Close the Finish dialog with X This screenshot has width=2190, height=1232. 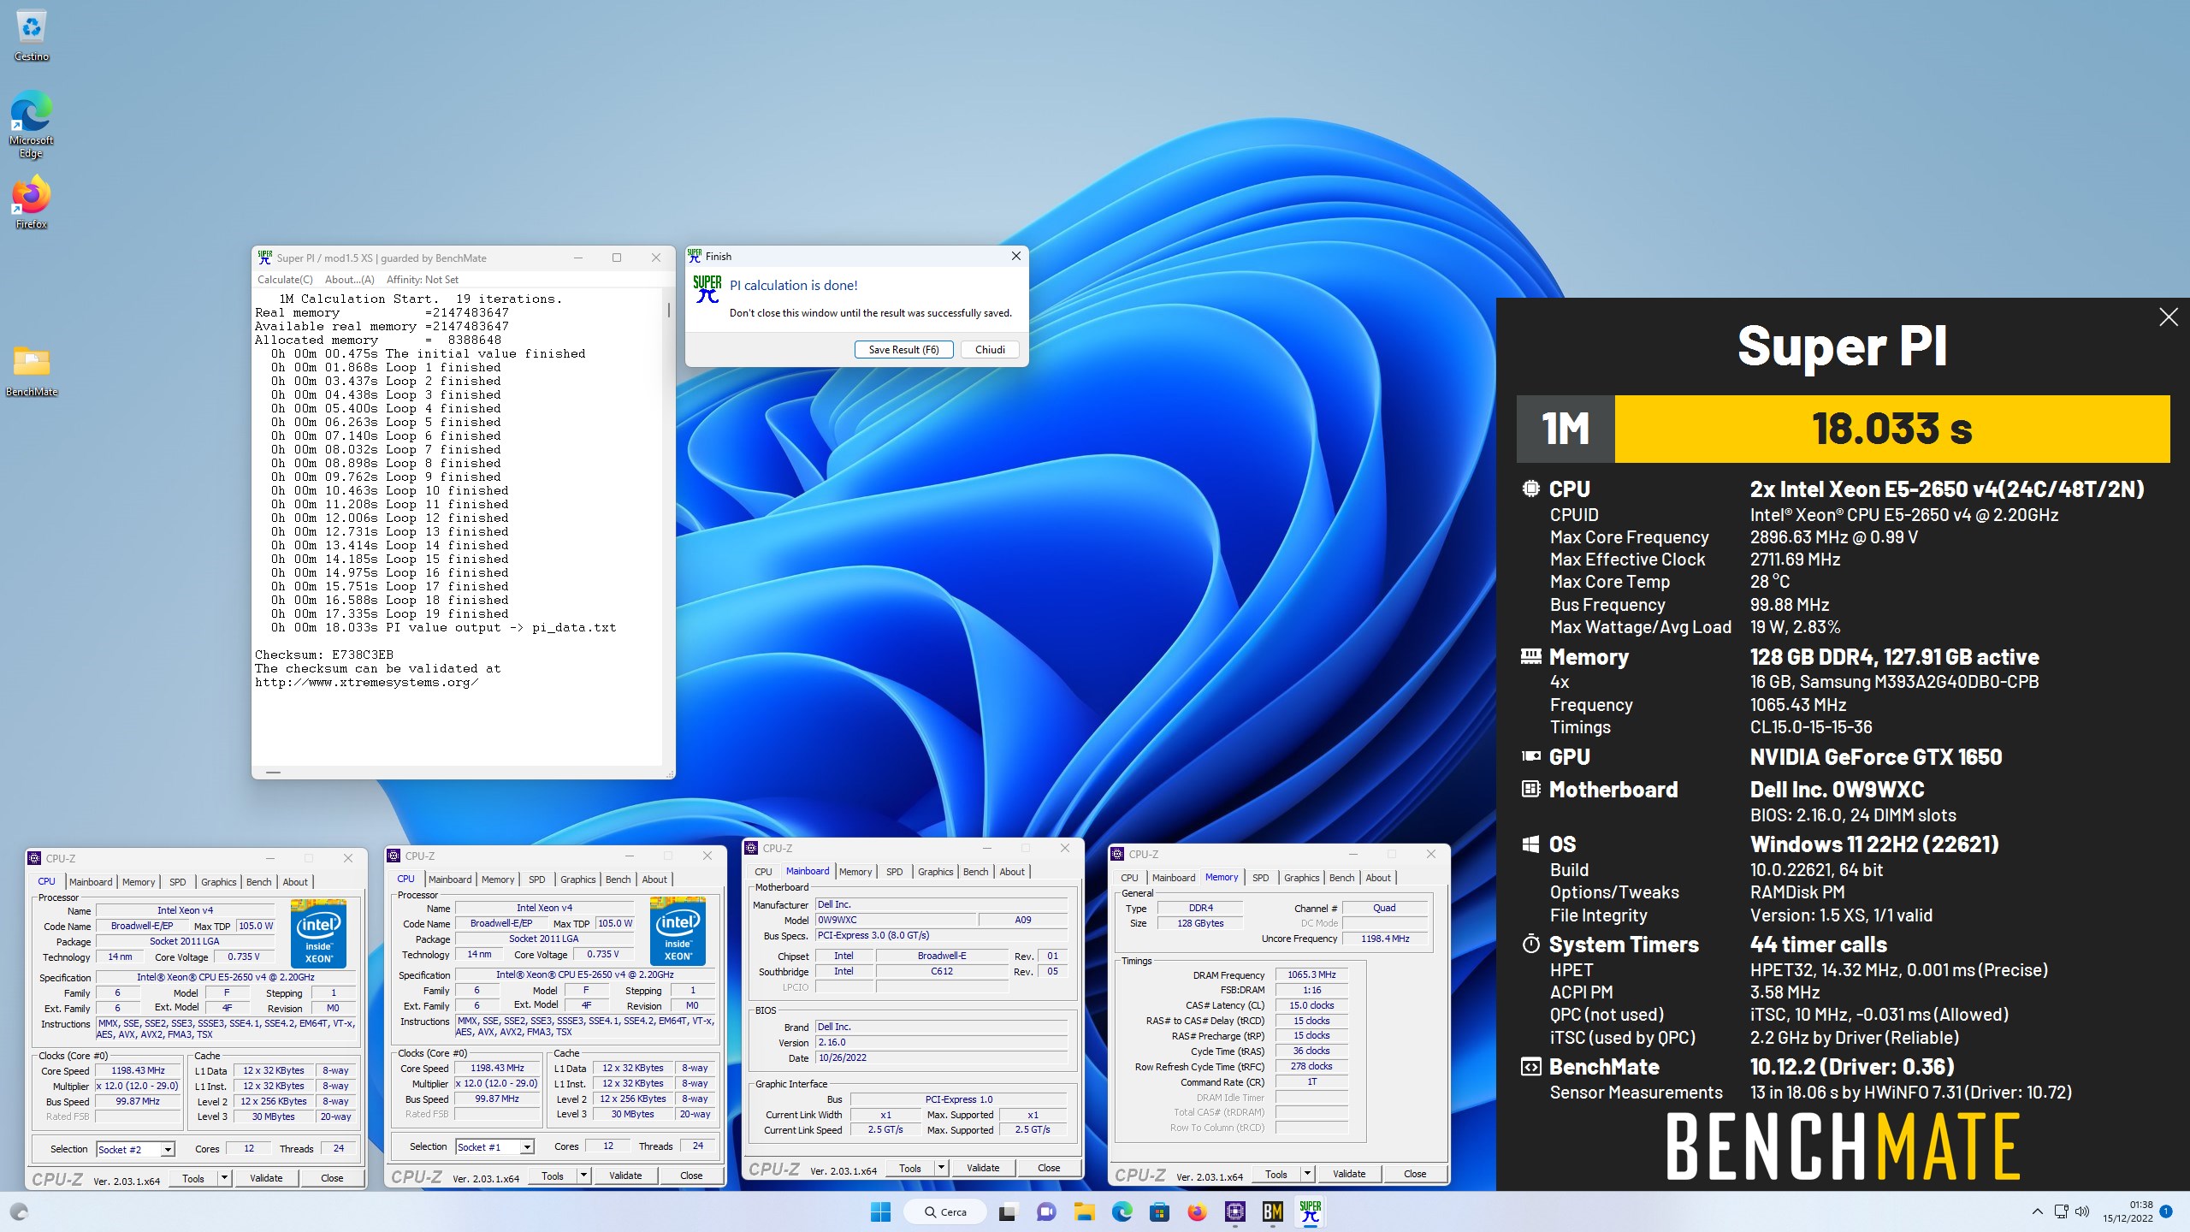point(1015,256)
